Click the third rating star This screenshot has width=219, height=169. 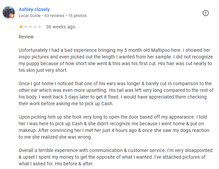[30, 27]
